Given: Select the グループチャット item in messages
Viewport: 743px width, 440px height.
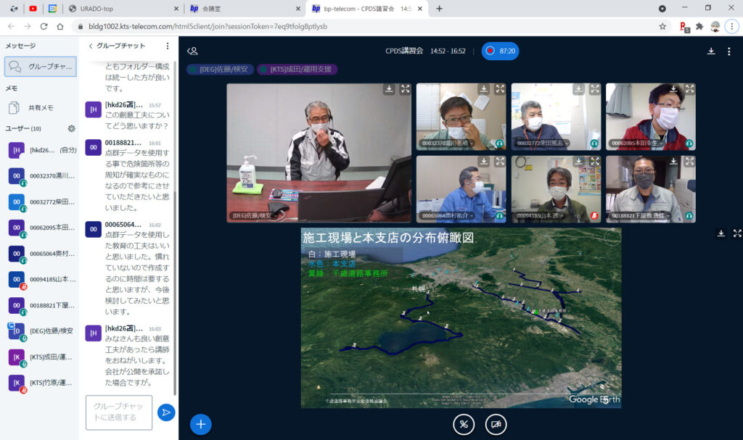Looking at the screenshot, I should (41, 67).
